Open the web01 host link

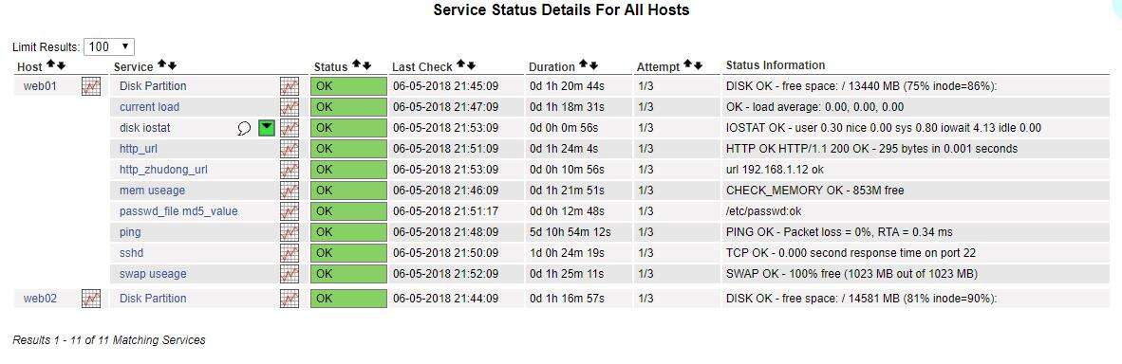pyautogui.click(x=40, y=86)
